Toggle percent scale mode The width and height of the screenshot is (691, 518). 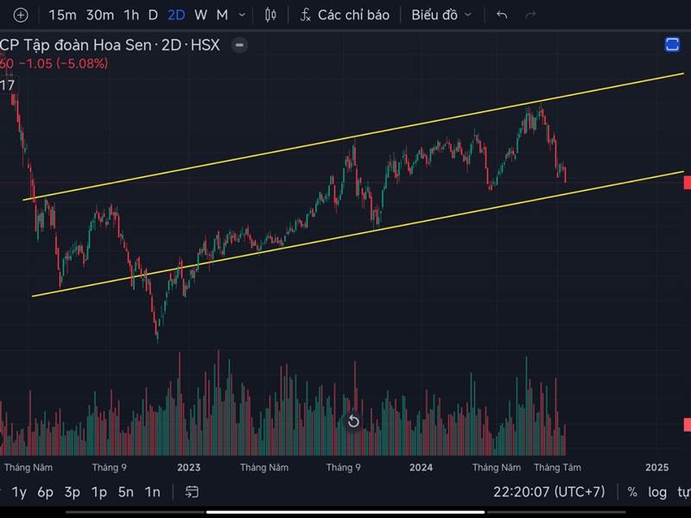(x=632, y=492)
